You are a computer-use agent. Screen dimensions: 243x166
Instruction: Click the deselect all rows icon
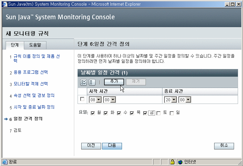click(x=92, y=82)
